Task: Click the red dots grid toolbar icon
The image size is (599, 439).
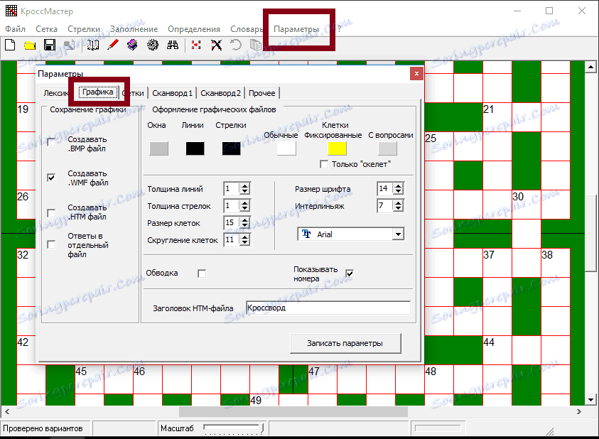Action: [196, 45]
